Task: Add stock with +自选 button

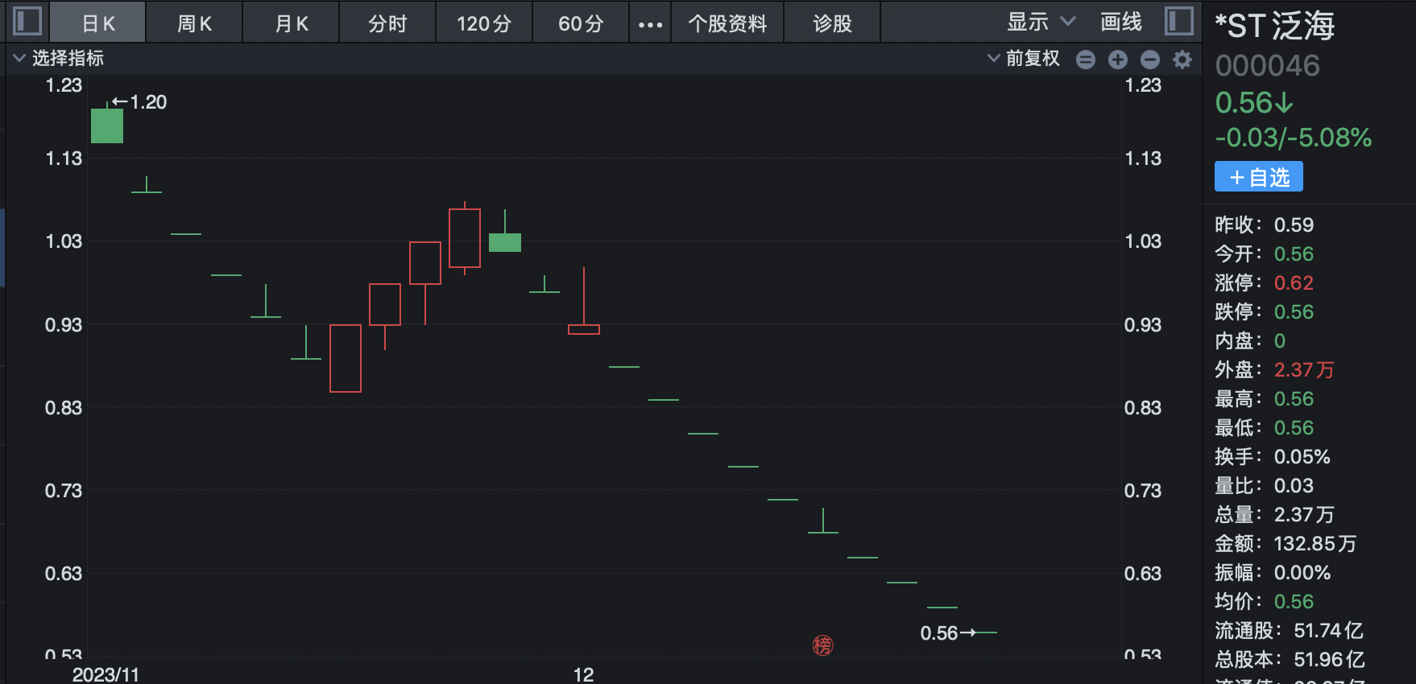Action: 1258,177
